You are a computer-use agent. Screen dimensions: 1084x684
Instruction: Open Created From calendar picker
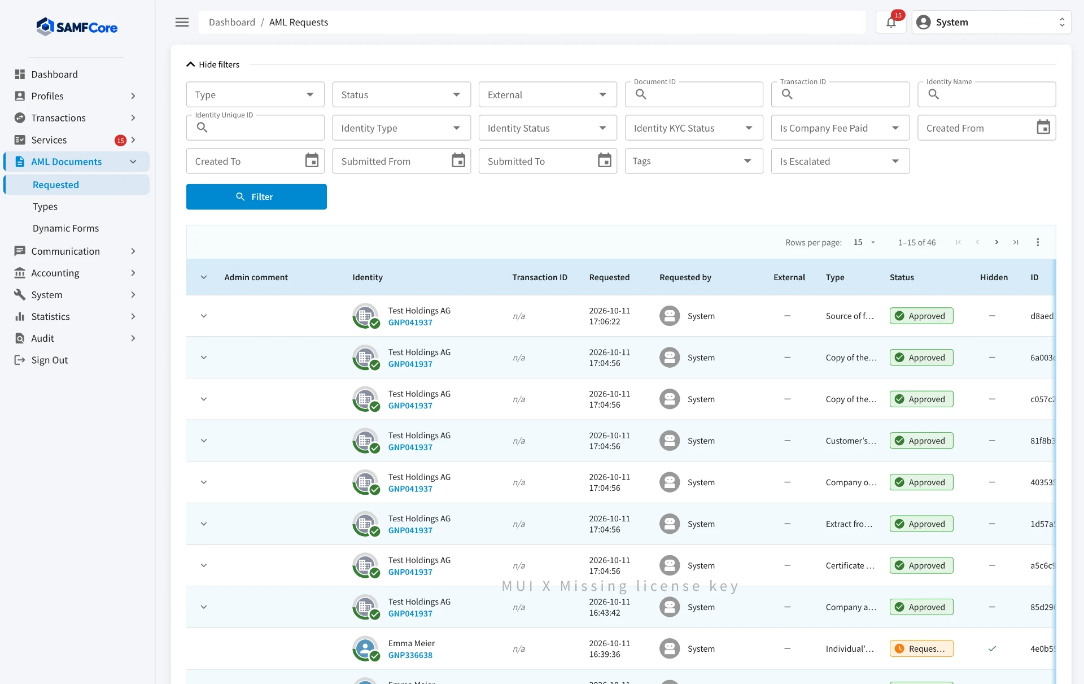[x=1043, y=128]
